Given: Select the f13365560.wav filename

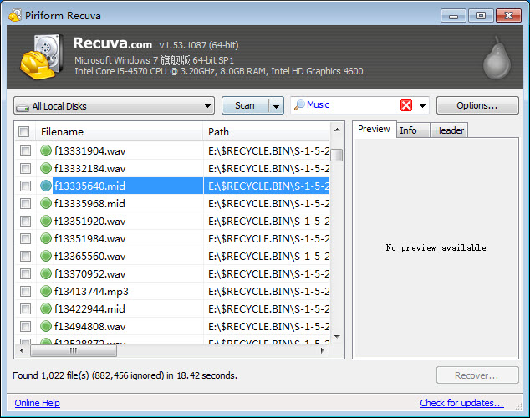Looking at the screenshot, I should click(90, 256).
